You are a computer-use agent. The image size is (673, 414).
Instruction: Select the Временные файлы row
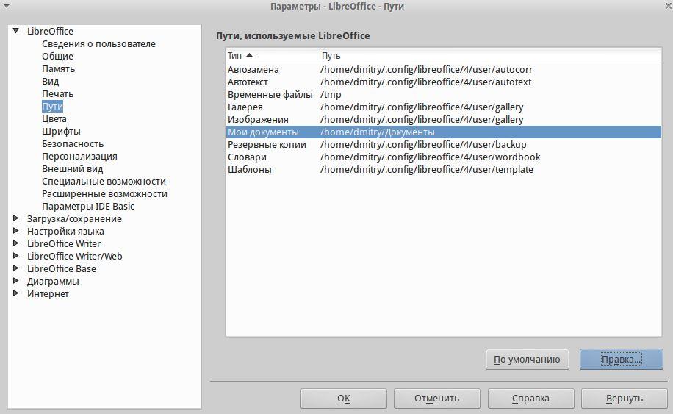click(443, 94)
